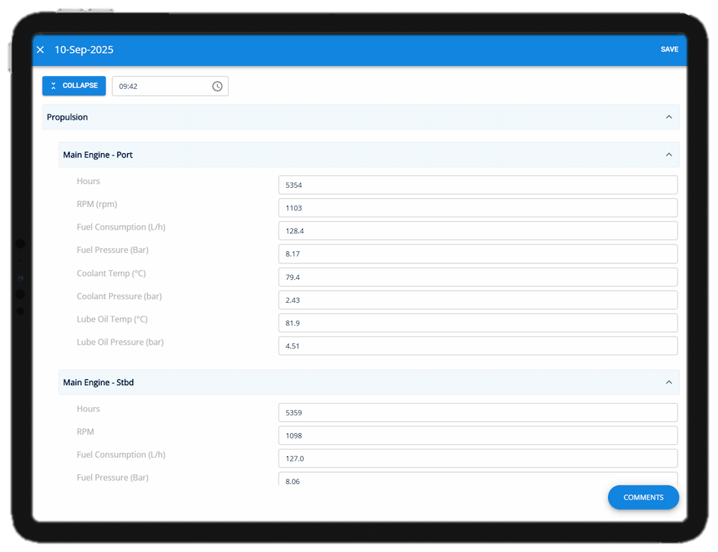The height and width of the screenshot is (552, 718).
Task: Edit Stbd Fuel Consumption field 127.0
Action: (478, 459)
